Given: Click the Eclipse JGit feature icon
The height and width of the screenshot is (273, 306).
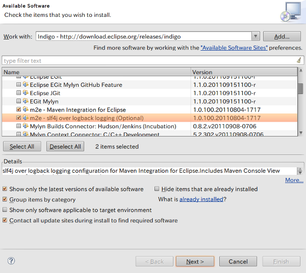Looking at the screenshot, I should [x=25, y=93].
